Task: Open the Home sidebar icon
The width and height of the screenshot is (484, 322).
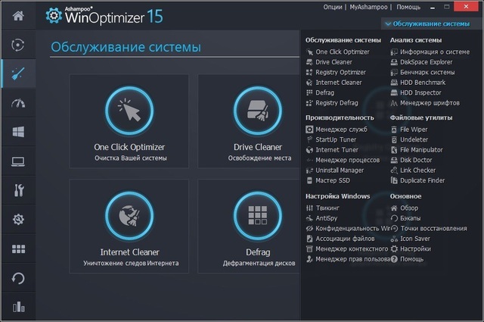Action: [x=18, y=15]
